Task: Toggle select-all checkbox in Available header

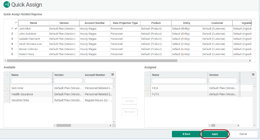Action: [7, 75]
